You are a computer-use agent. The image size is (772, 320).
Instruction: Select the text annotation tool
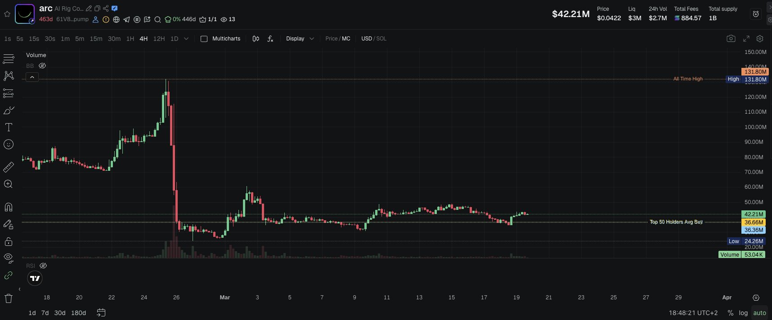(x=9, y=127)
